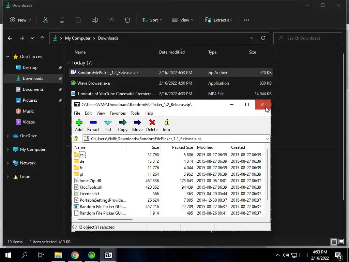Sort Explorer list by Date modified column

click(x=172, y=52)
